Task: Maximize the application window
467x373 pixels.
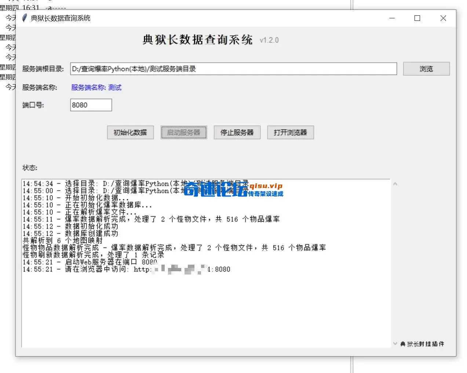Action: coord(417,18)
